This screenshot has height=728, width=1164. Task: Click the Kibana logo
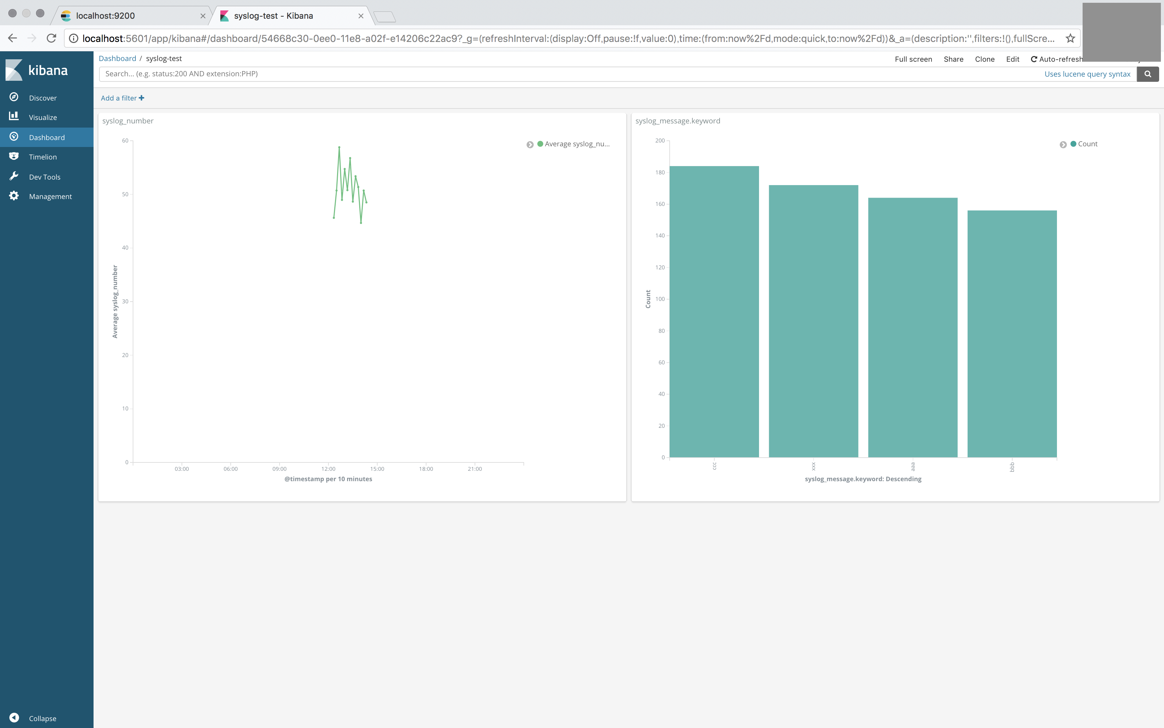point(37,70)
